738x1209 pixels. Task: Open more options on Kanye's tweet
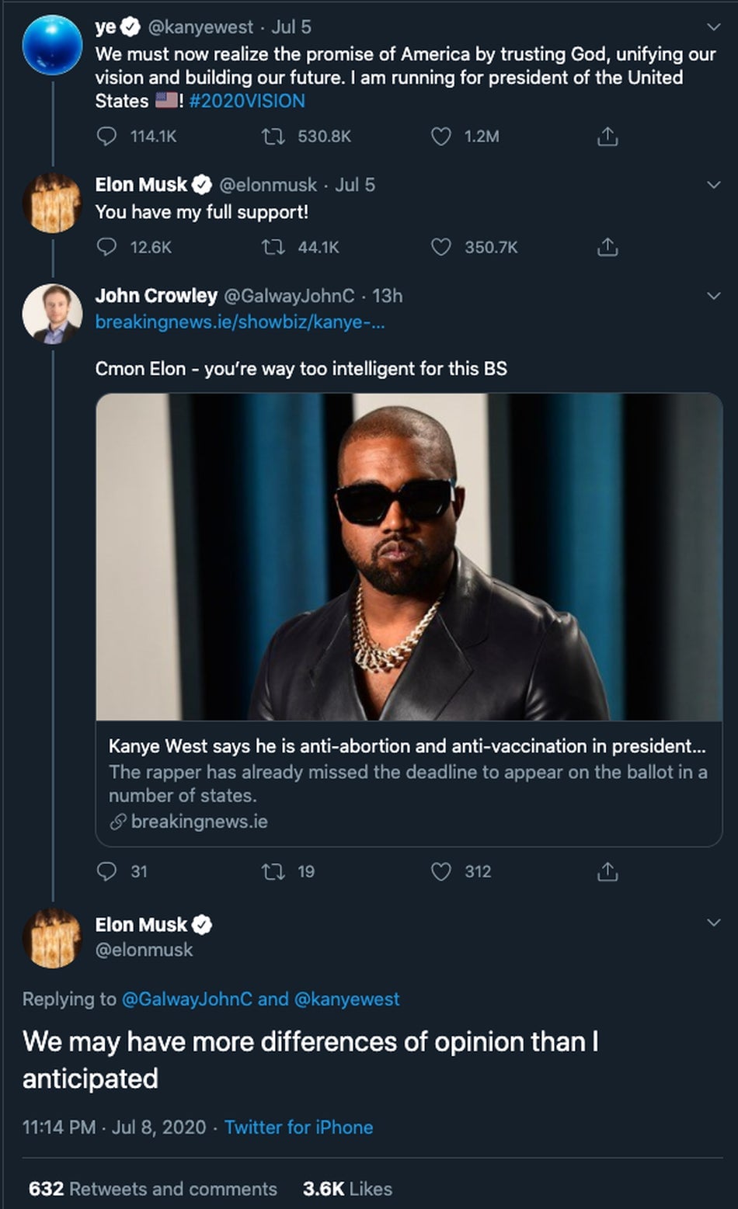[712, 26]
